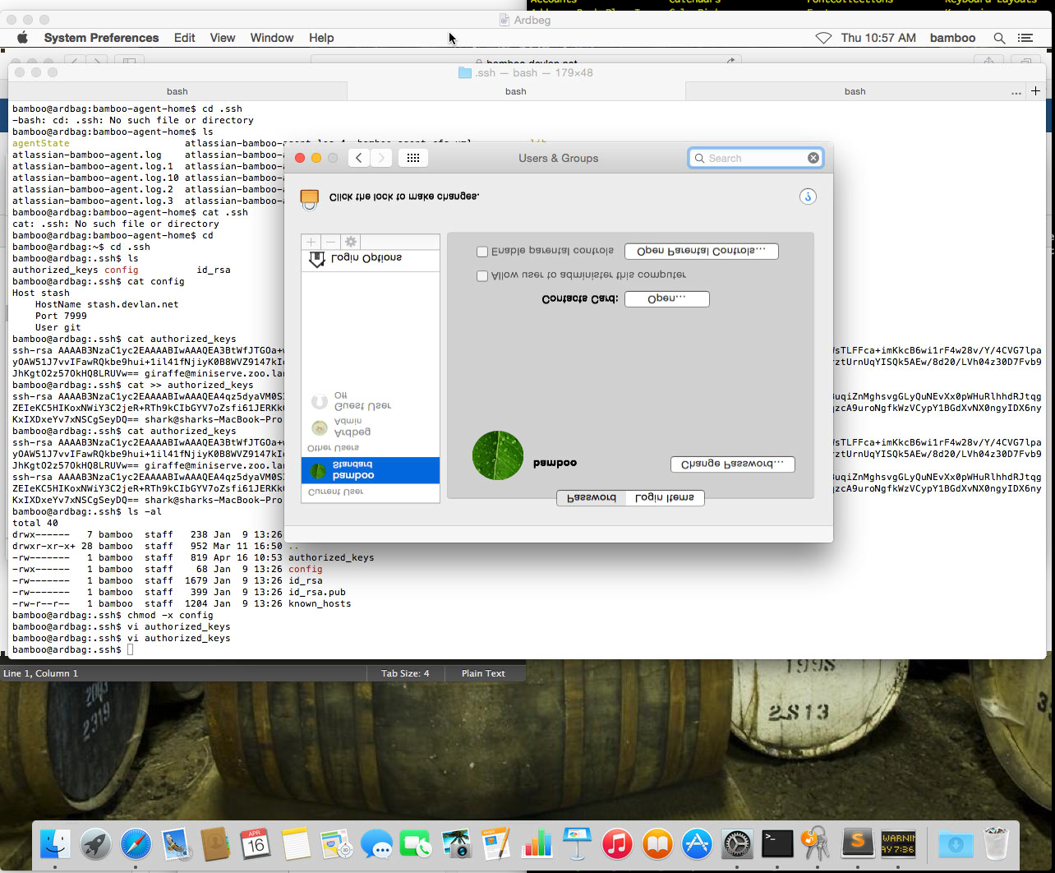Image resolution: width=1055 pixels, height=873 pixels.
Task: Click Line 1, Column 1 in status bar
Action: point(41,673)
